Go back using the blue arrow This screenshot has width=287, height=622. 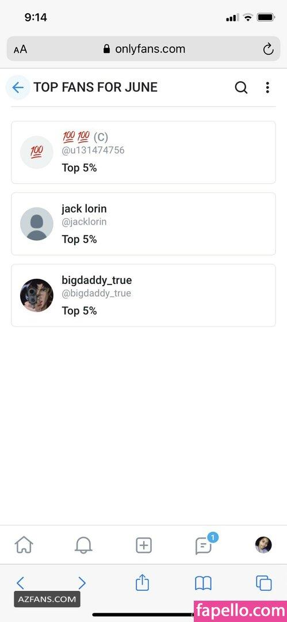click(x=18, y=88)
